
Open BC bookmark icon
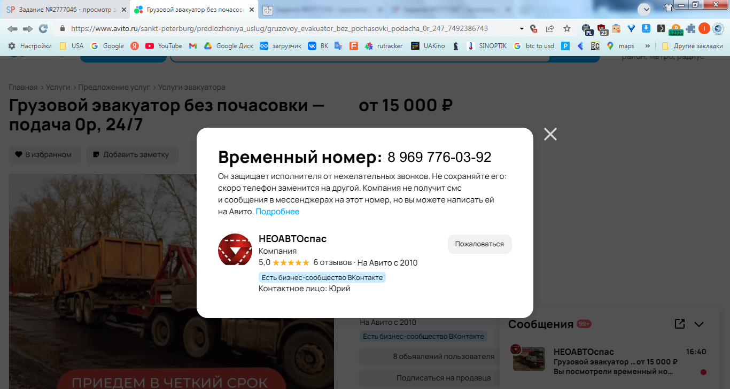(595, 46)
